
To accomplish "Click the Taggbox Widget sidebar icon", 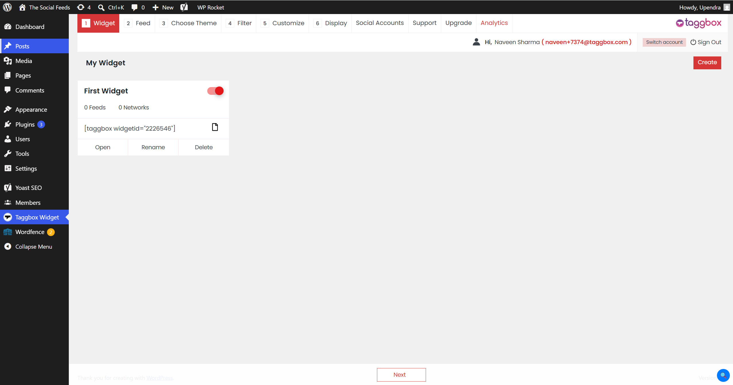I will (8, 217).
